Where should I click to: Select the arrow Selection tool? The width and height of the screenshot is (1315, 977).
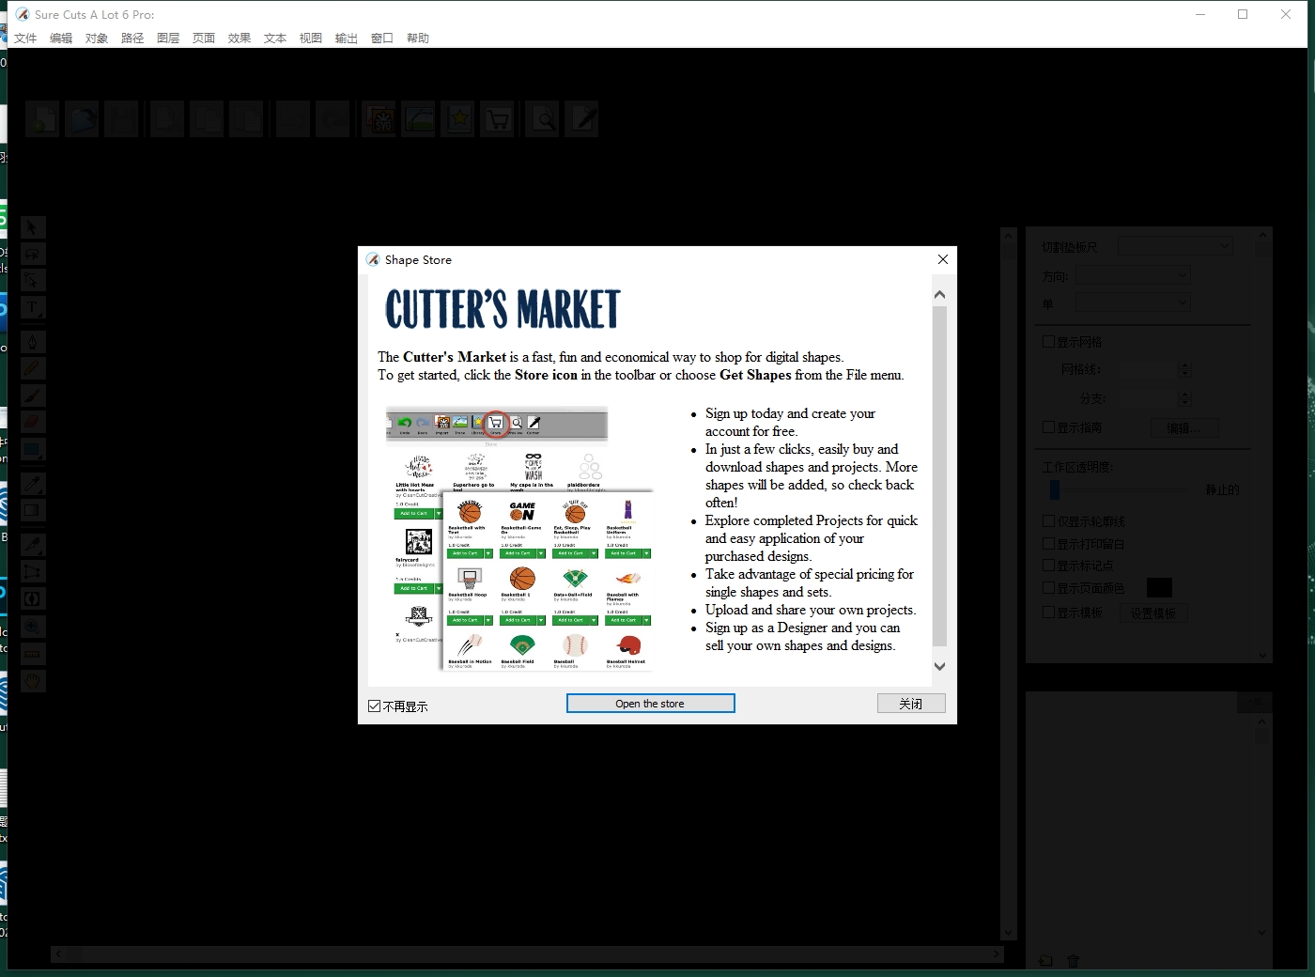coord(33,227)
